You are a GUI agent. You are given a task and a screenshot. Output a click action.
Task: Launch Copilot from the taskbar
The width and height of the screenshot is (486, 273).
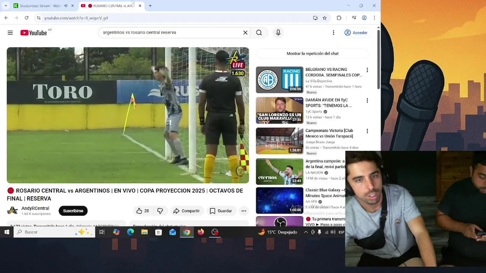(x=116, y=232)
